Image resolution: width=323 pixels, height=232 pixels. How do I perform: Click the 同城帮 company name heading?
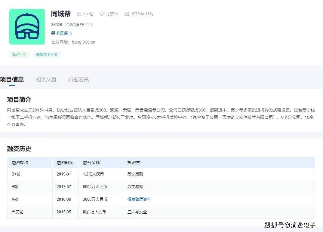[61, 14]
